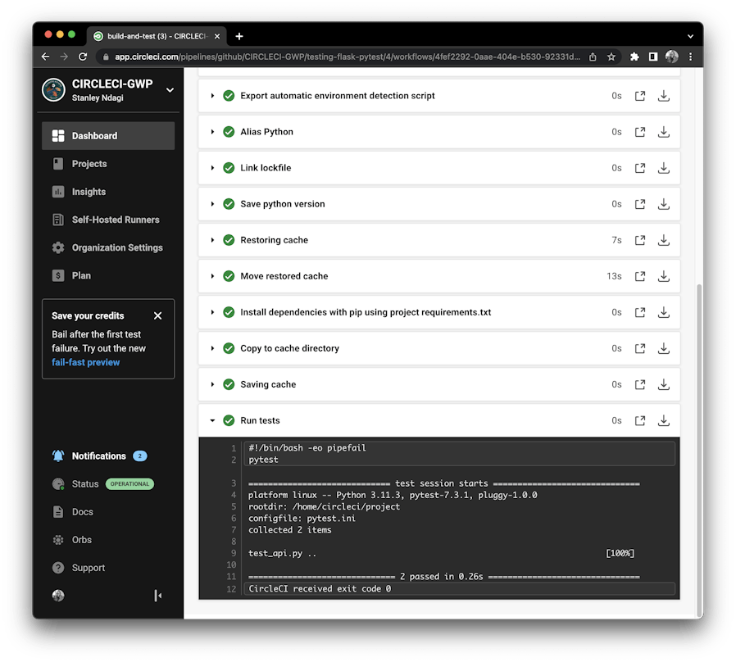Open Organization Settings in the sidebar
The height and width of the screenshot is (662, 736).
point(116,247)
